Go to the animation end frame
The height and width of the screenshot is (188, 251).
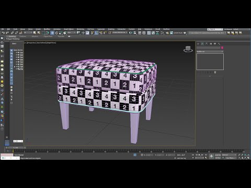point(206,155)
